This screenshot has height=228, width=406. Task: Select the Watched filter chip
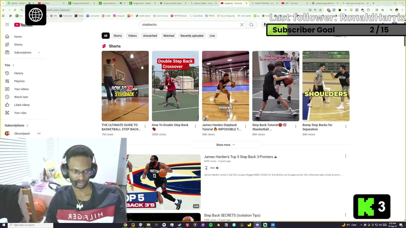[x=169, y=36]
